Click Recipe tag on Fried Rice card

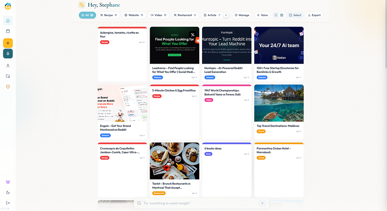point(157,96)
